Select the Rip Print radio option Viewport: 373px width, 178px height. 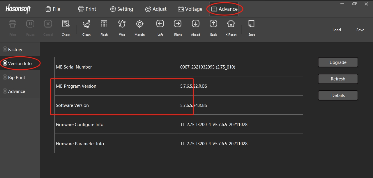[5, 77]
